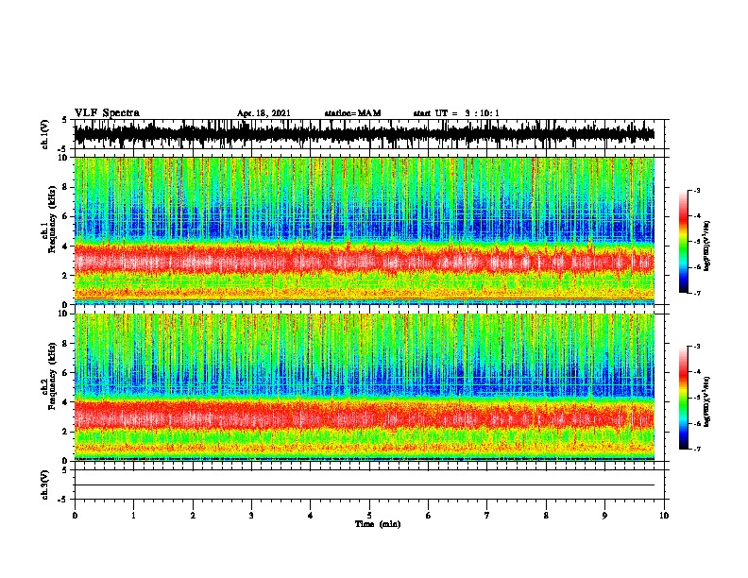
Task: Click the "ch.2 Frequency (kHz)" axis label
Action: 48,376
